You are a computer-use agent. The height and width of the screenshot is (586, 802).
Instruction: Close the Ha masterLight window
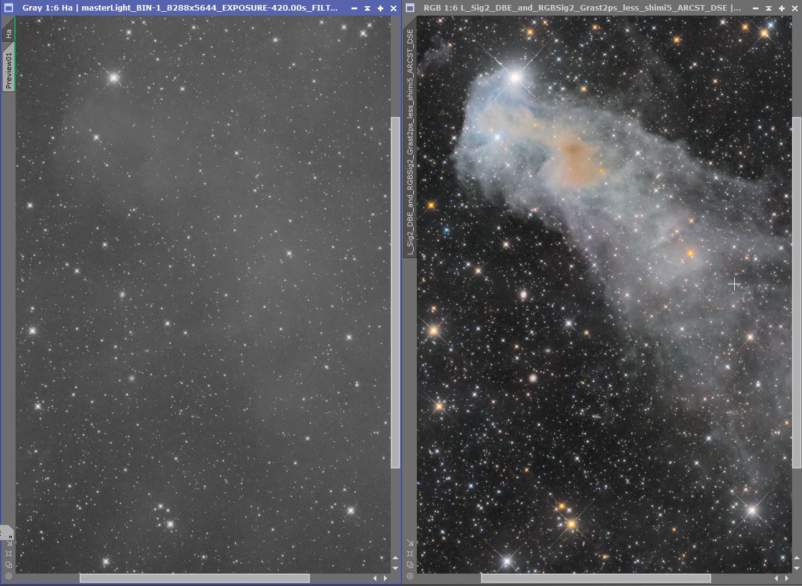(393, 8)
